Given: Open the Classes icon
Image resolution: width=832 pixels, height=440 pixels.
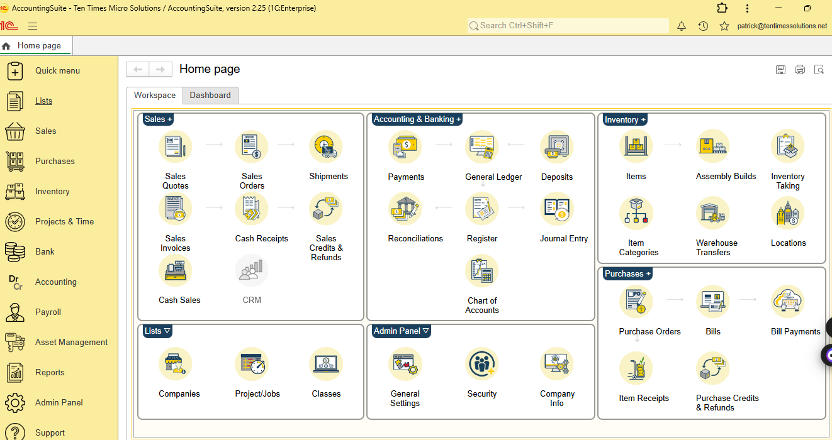Looking at the screenshot, I should coord(326,364).
